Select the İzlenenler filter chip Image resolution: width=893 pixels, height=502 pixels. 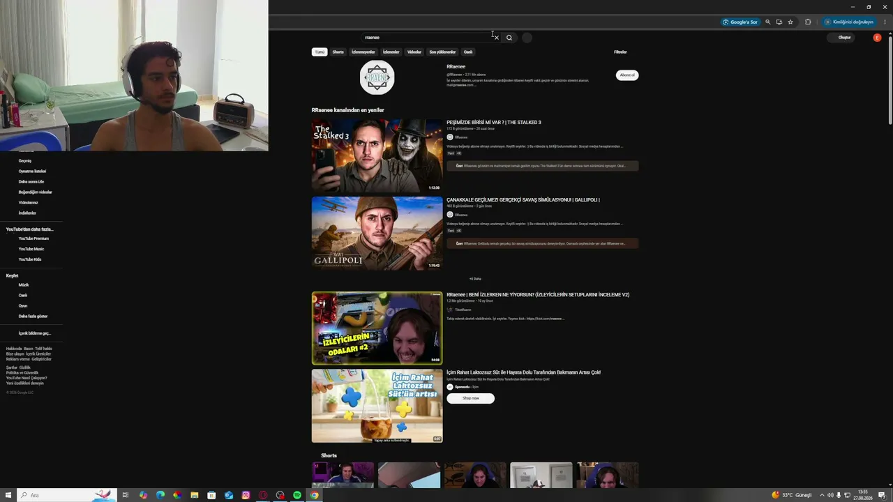pos(391,52)
